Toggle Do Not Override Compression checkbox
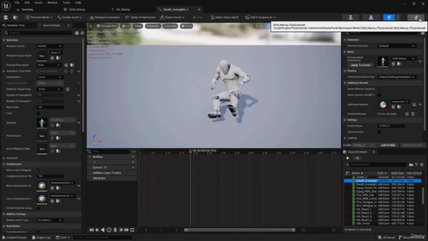 click(x=38, y=208)
